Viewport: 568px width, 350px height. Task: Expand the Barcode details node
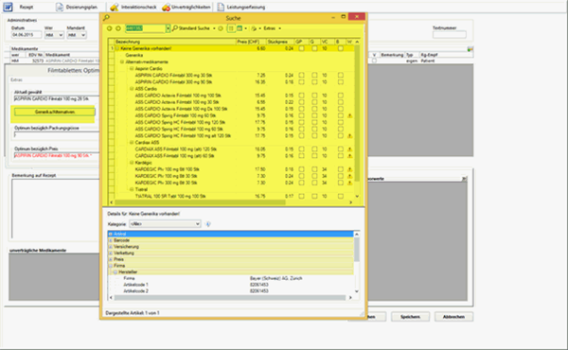coord(111,240)
